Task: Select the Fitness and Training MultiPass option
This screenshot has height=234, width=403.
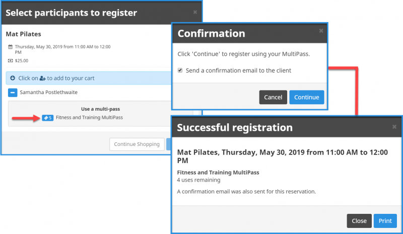Action: [x=89, y=118]
